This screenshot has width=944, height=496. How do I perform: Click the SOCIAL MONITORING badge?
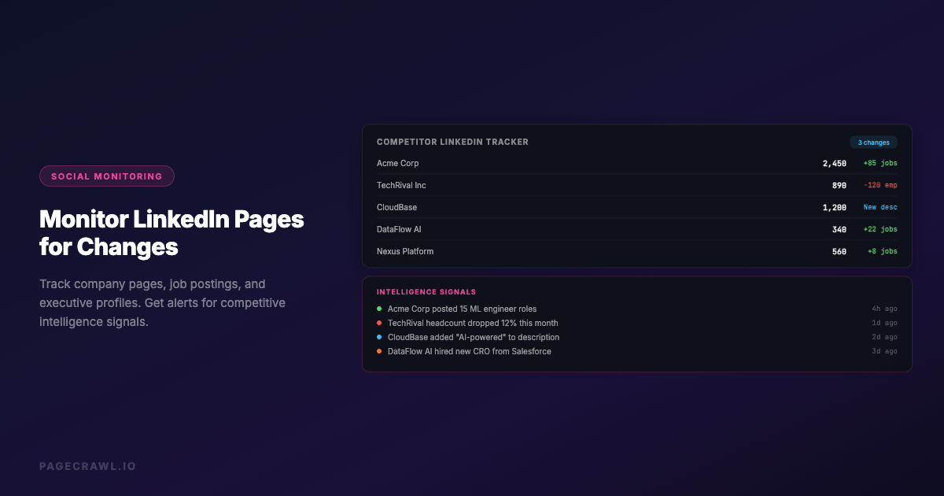(106, 176)
